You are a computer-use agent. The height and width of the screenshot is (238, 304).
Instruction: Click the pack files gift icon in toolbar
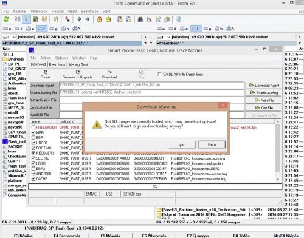(x=99, y=19)
